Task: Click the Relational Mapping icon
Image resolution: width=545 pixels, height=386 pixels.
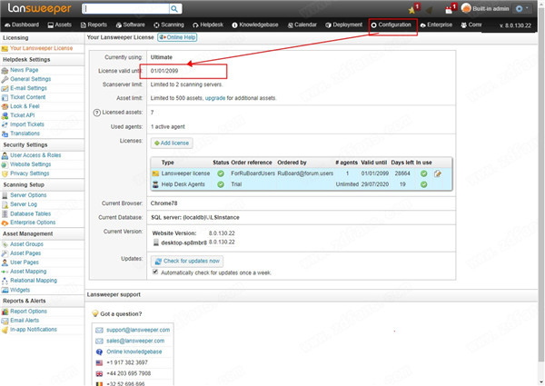Action: tap(5, 281)
